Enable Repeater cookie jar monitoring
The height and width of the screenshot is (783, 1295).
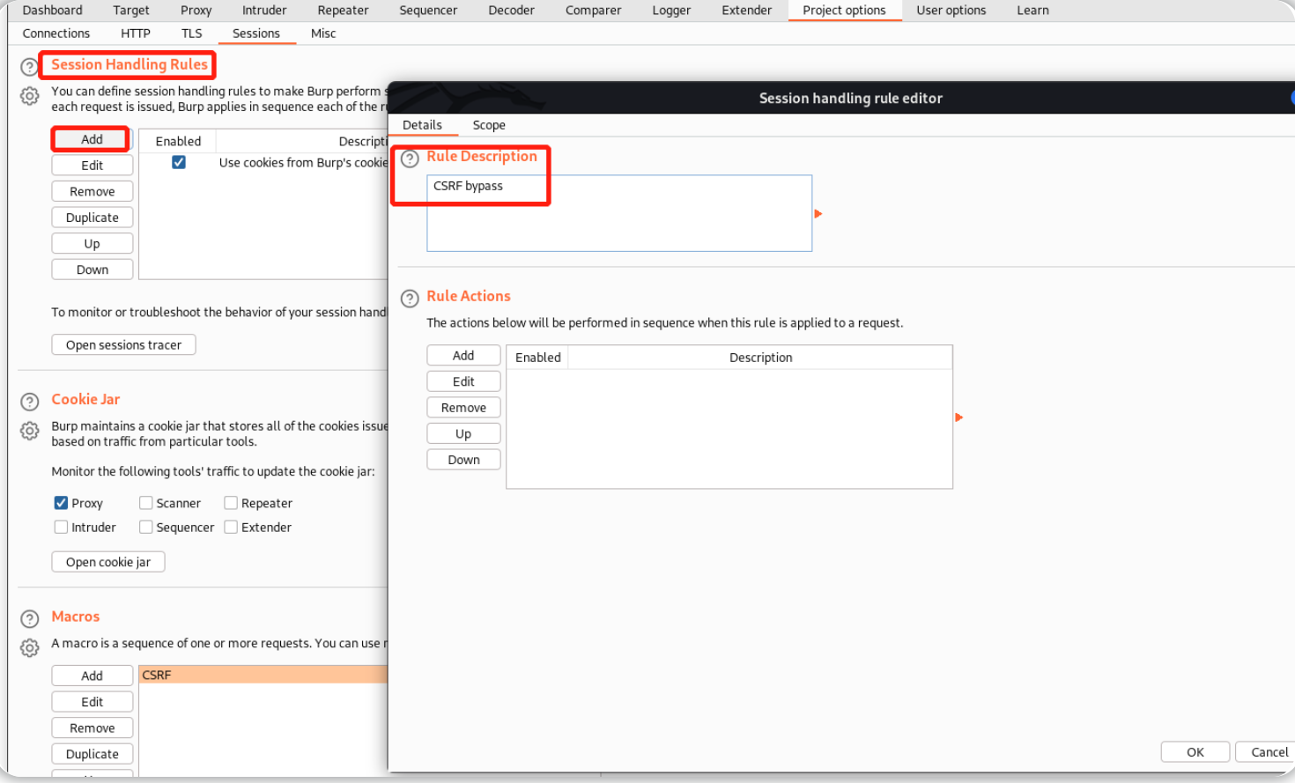pyautogui.click(x=231, y=503)
